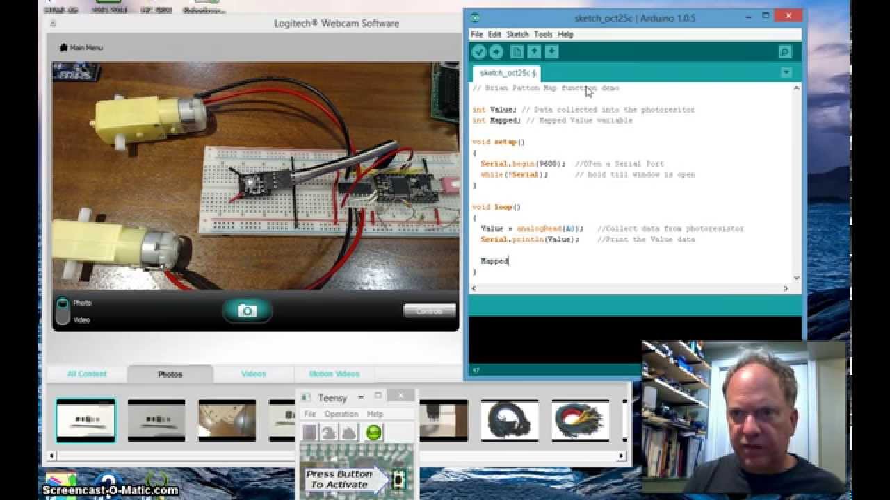
Task: Click the Arduino Upload arrow button
Action: click(x=496, y=52)
